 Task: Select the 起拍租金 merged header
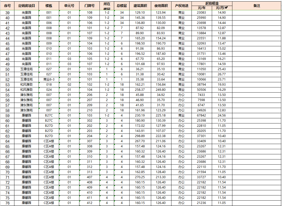(x=212, y=3)
